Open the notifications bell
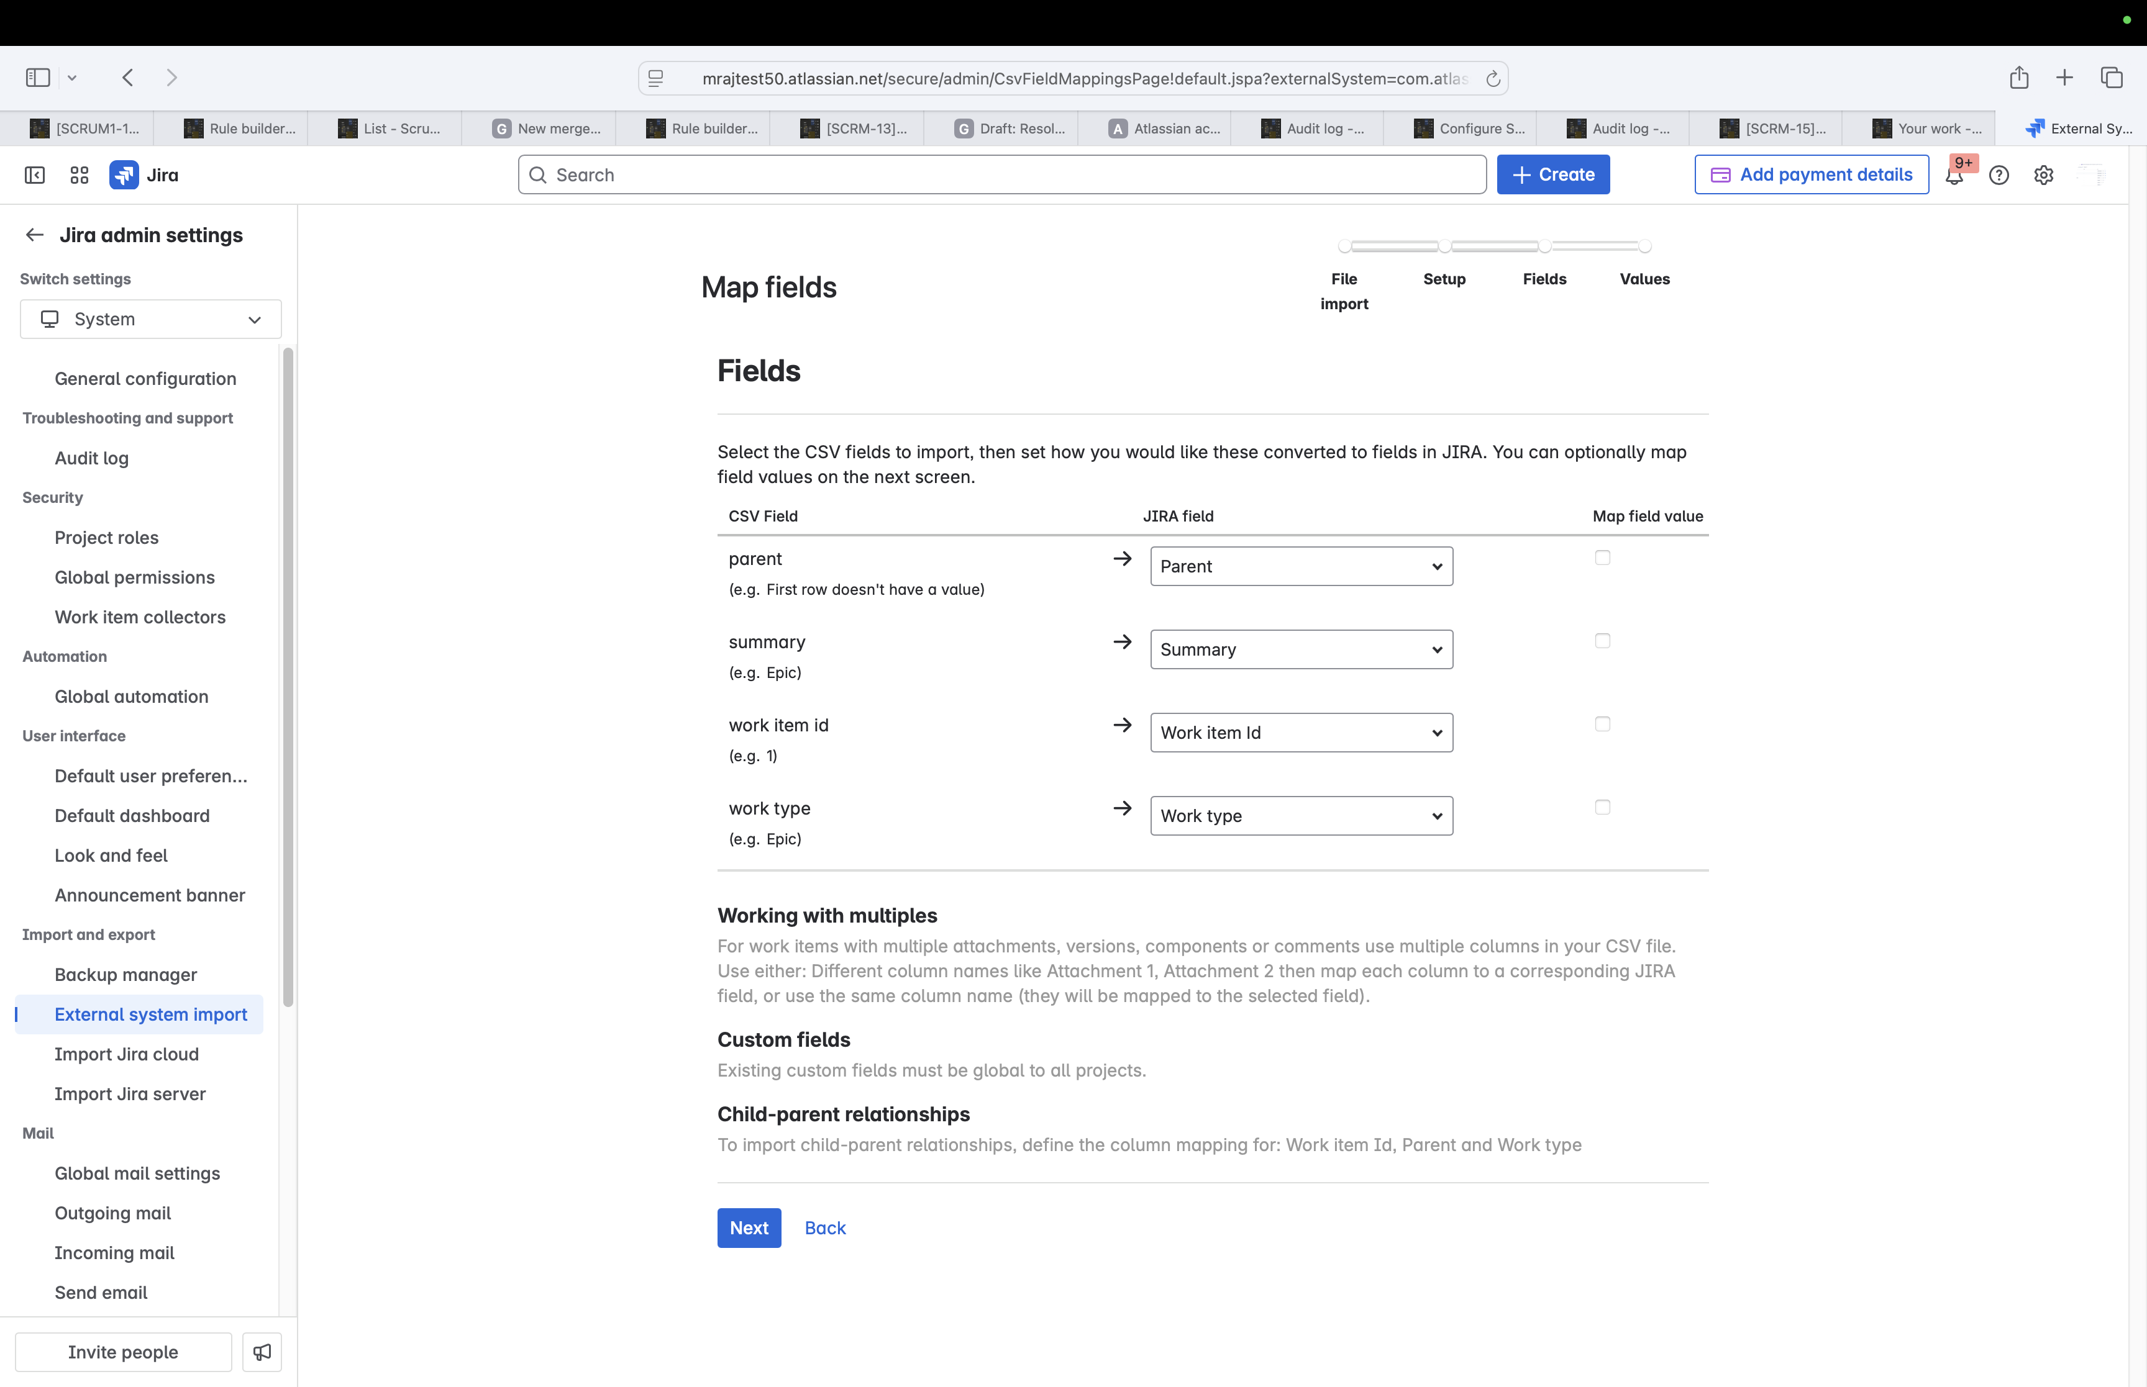2147x1387 pixels. click(1954, 174)
